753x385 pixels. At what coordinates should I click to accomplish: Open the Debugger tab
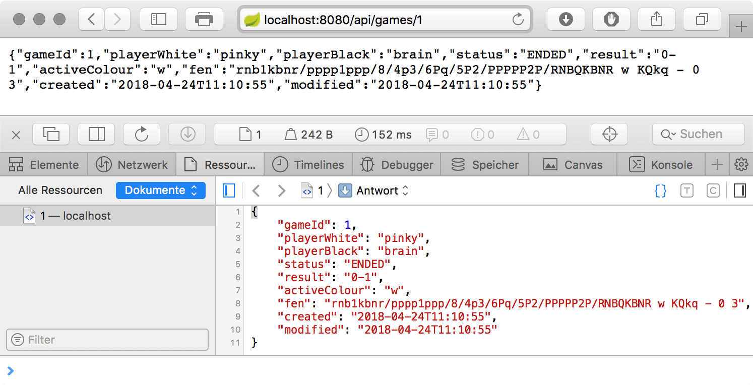(x=396, y=164)
